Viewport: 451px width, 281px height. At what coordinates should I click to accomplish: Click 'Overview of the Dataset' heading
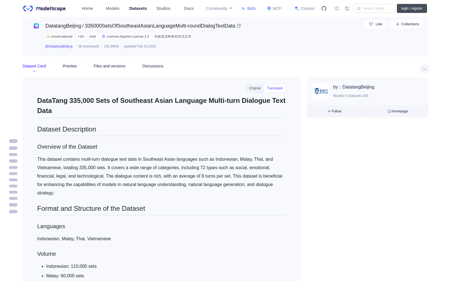(67, 147)
